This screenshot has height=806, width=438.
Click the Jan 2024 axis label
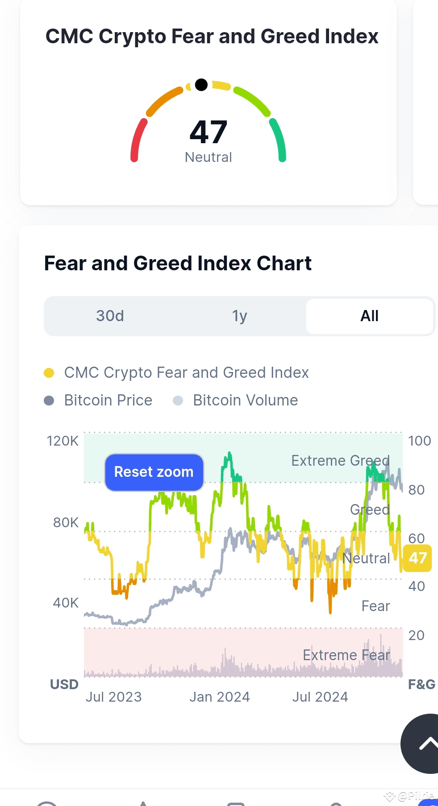(220, 697)
